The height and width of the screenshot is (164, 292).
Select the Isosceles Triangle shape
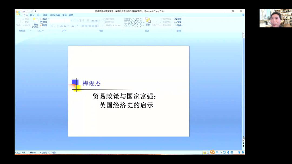click(x=128, y=22)
